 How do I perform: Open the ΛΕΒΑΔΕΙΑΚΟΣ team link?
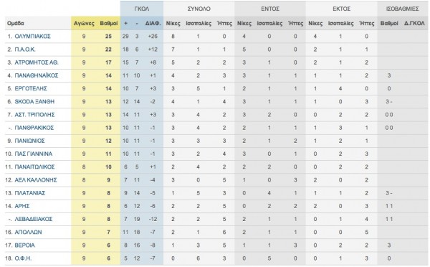tap(34, 219)
